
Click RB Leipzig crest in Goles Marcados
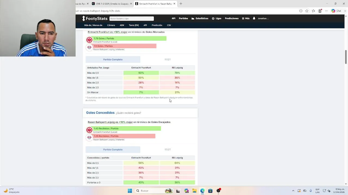coord(89,47)
